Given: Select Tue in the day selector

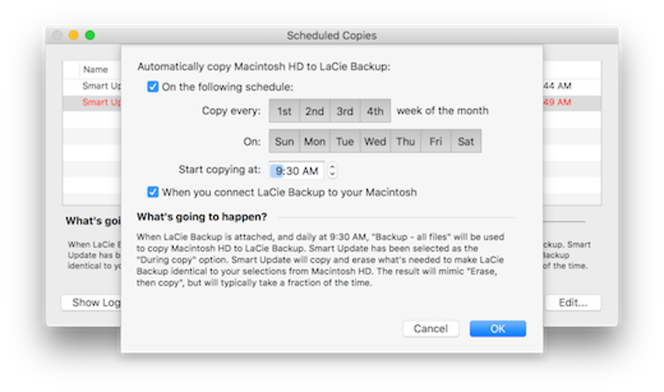Looking at the screenshot, I should point(345,141).
